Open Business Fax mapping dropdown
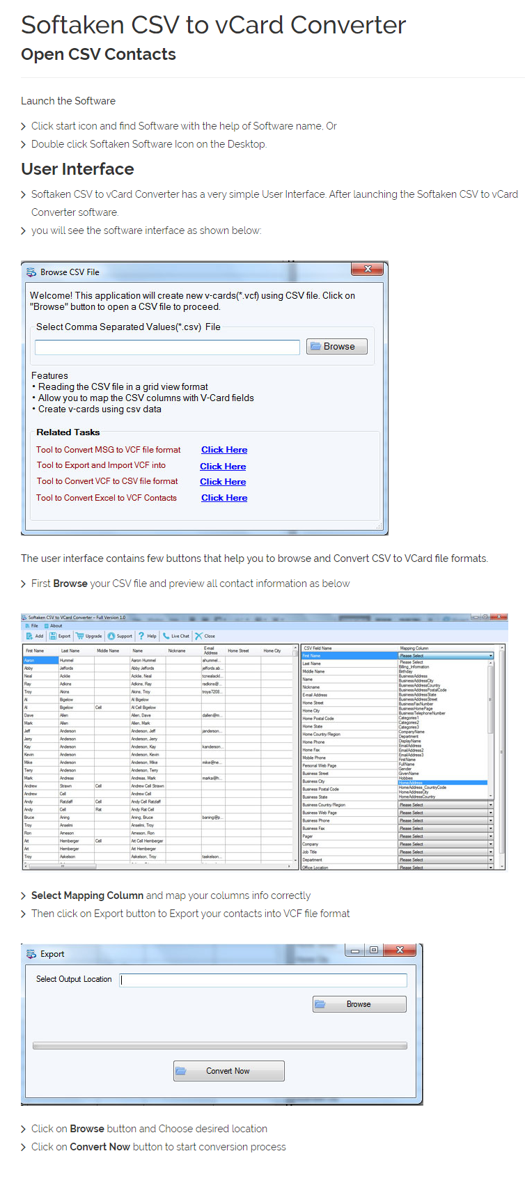The height and width of the screenshot is (1181, 525). tap(446, 829)
